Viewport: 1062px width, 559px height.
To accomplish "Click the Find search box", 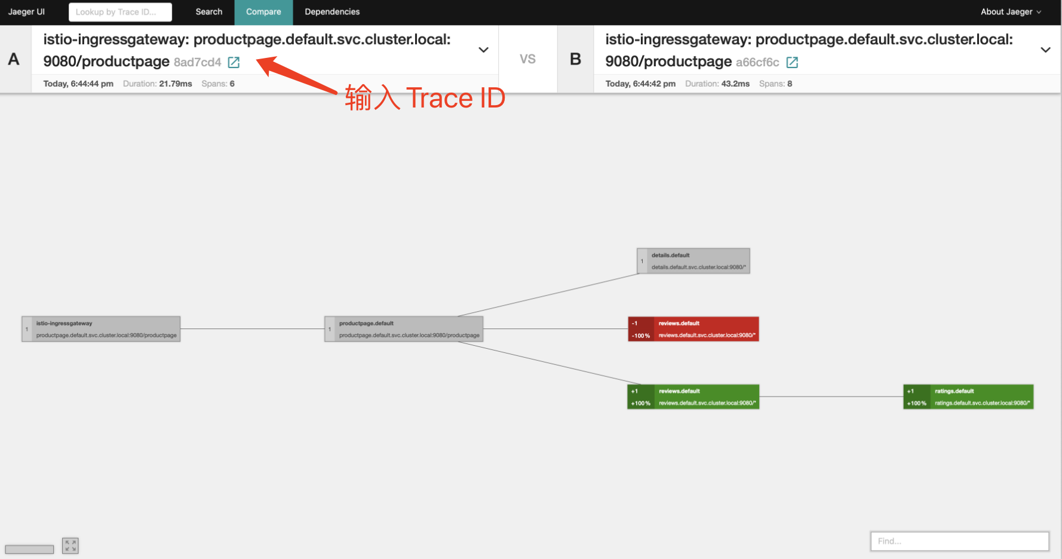I will [x=959, y=541].
